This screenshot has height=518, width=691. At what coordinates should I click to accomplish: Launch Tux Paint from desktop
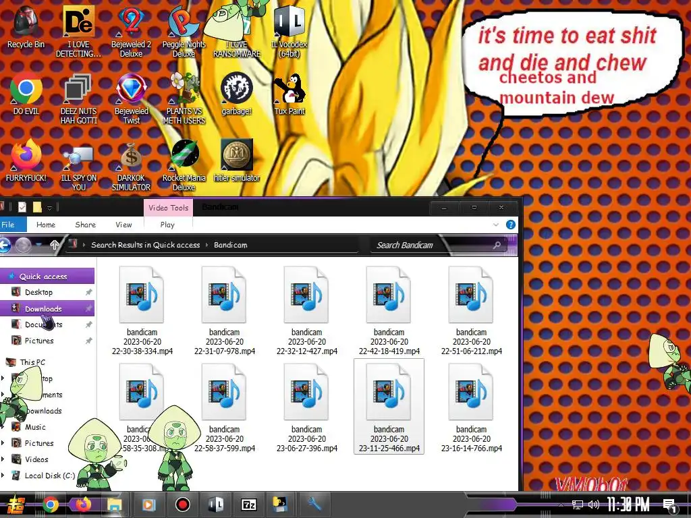[289, 93]
